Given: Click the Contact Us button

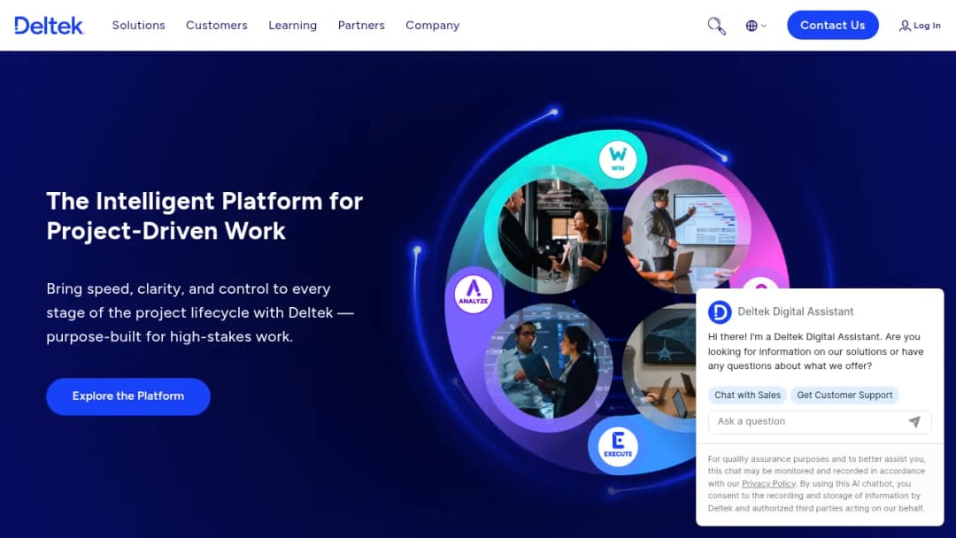Looking at the screenshot, I should (x=832, y=25).
